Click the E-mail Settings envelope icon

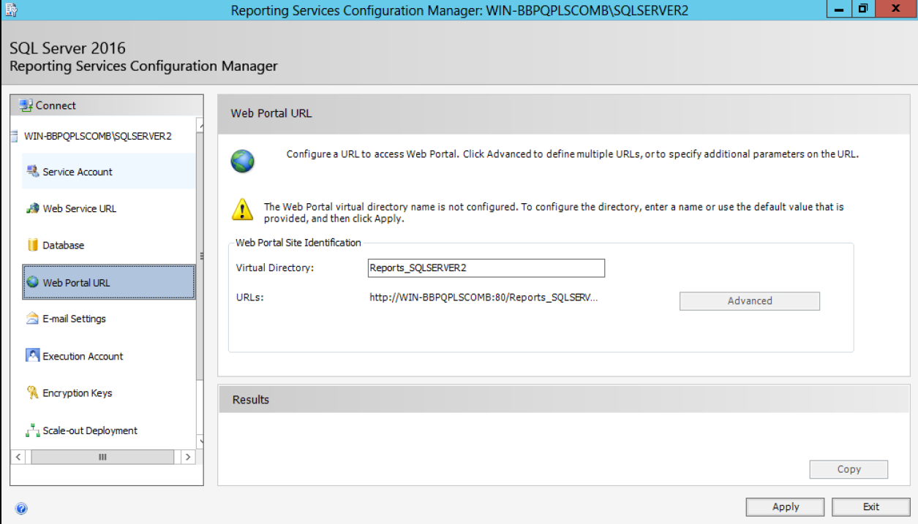coord(33,319)
